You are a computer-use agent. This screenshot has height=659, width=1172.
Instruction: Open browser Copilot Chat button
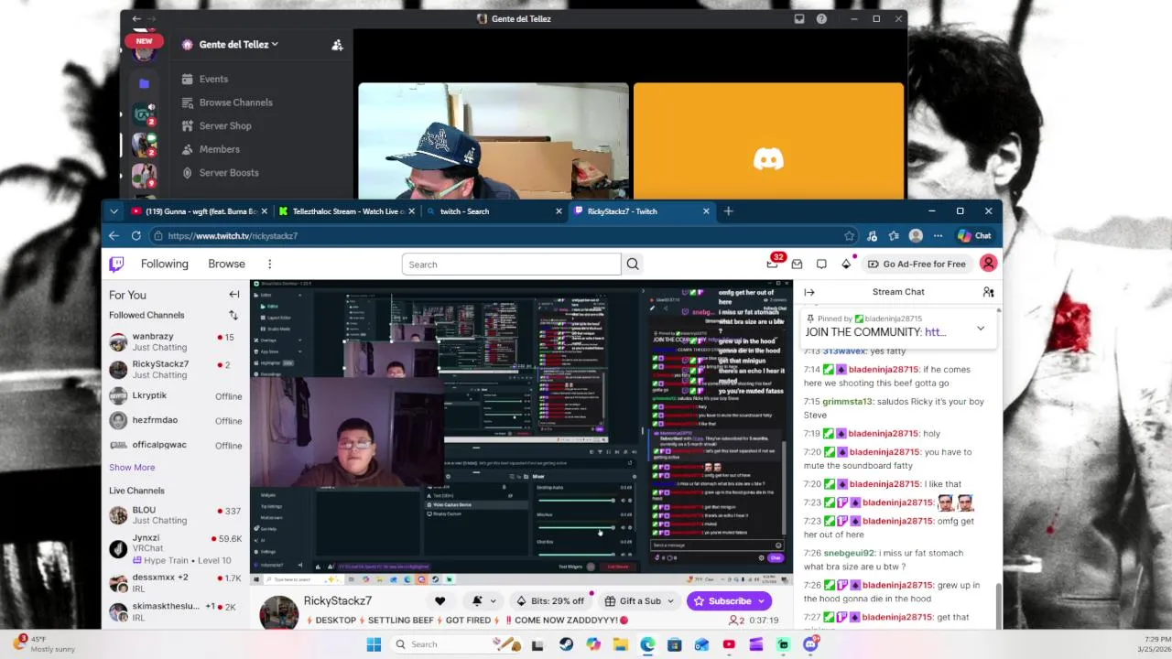[974, 235]
